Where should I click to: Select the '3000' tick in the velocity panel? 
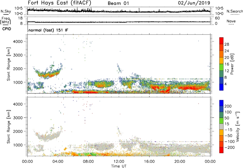[x=18, y=118]
